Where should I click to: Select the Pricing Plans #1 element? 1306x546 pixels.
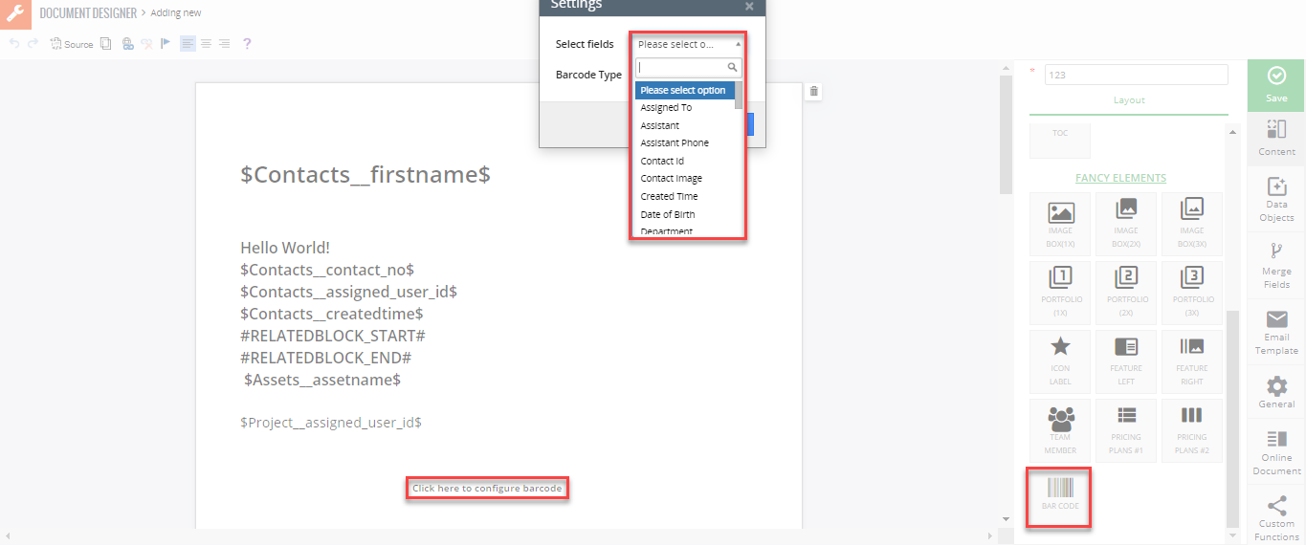[1126, 430]
